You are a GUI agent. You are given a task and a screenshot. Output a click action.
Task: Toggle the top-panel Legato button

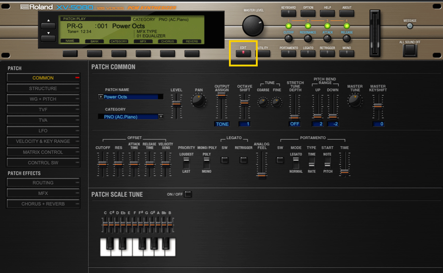point(308,53)
